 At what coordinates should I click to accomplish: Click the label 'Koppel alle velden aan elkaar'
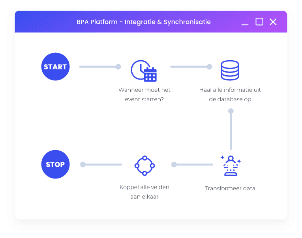pyautogui.click(x=144, y=192)
